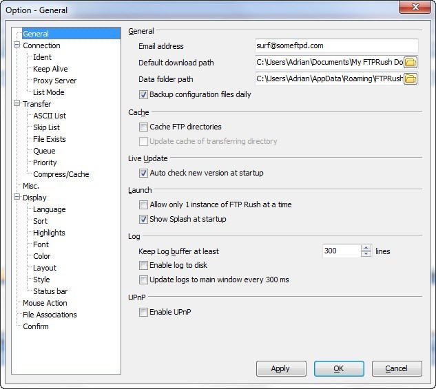Enable UPnP checkbox
Screen dimensions: 436x389
[144, 313]
